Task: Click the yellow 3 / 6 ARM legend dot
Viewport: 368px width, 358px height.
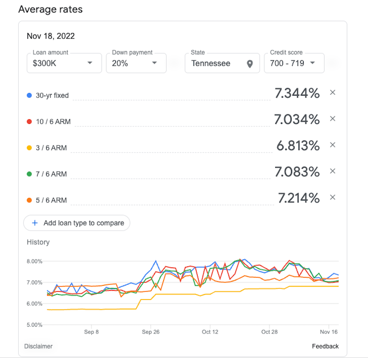Action: 28,148
